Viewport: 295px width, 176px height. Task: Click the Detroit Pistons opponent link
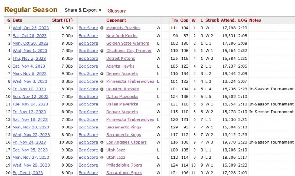[121, 59]
